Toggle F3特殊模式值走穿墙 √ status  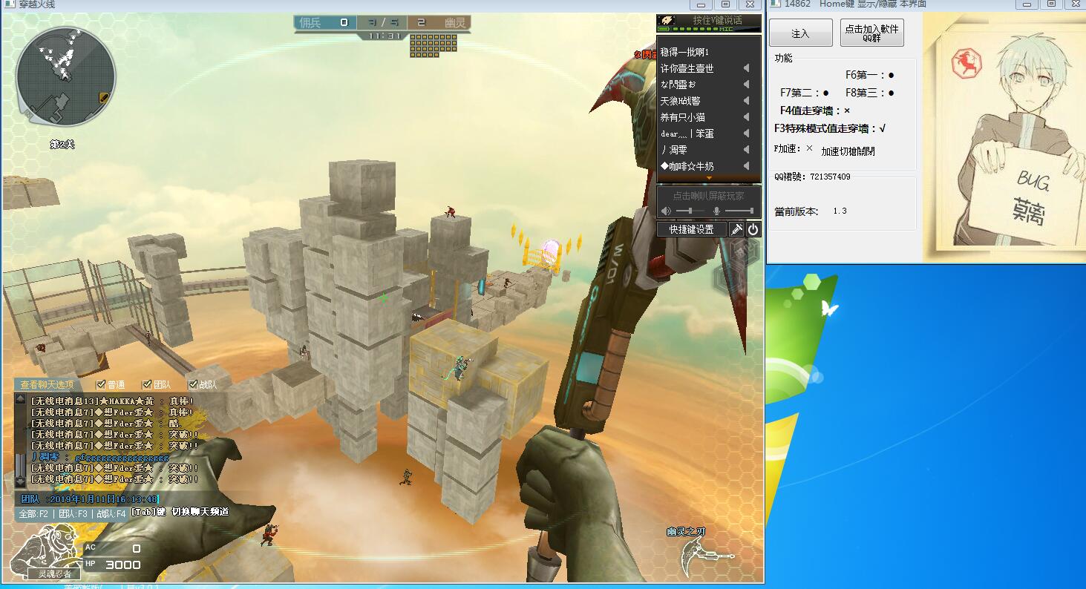click(x=882, y=128)
